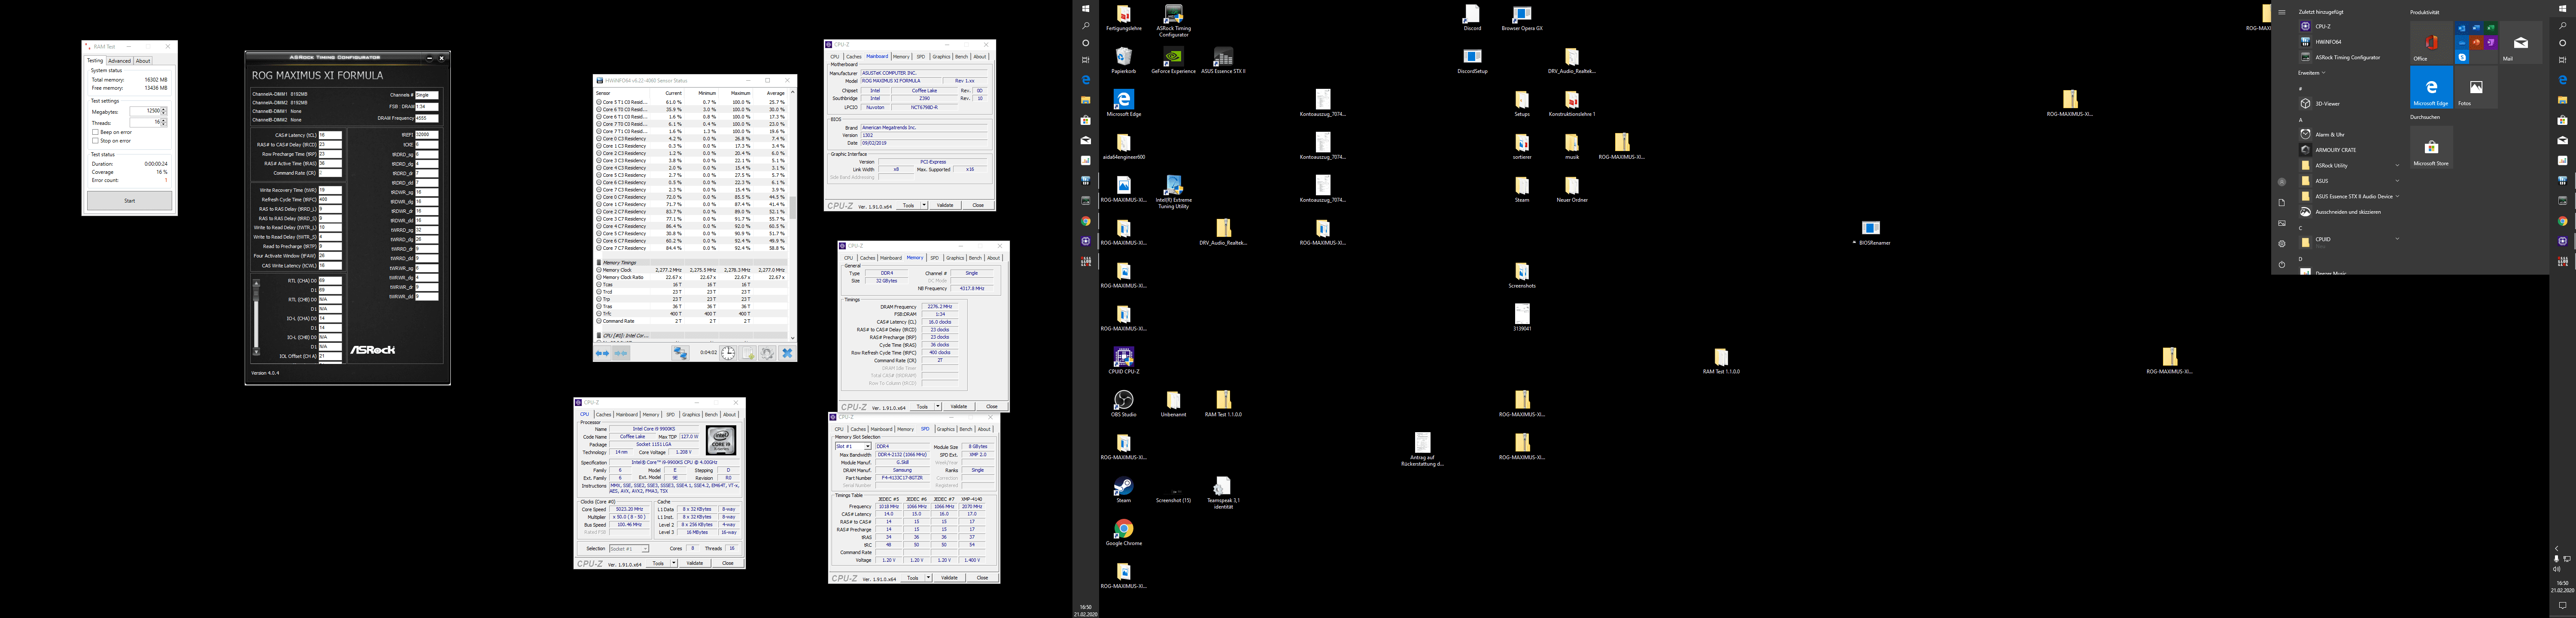Click HWiNFO close sensors X icon
2576x618 pixels.
click(x=787, y=353)
